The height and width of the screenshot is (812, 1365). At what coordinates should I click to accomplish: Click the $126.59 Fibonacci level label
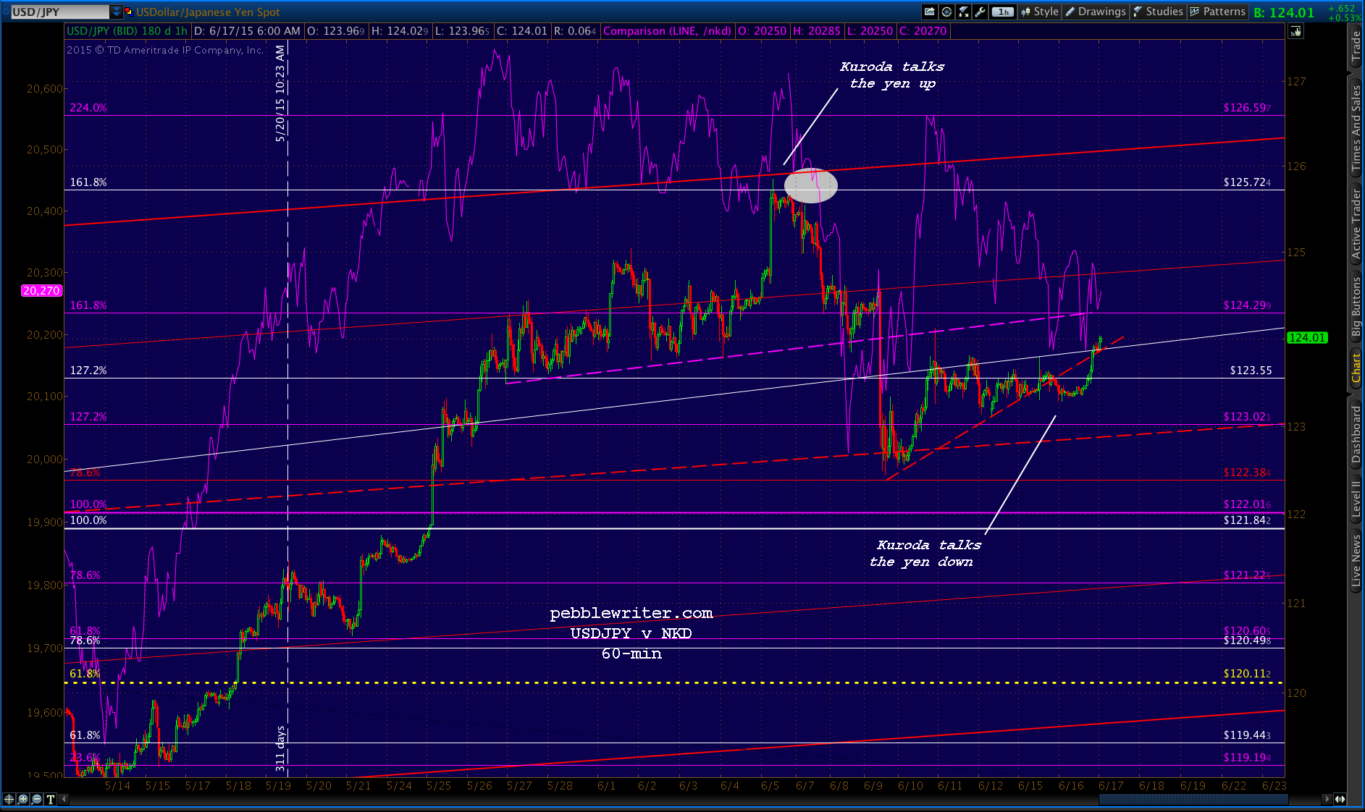[1247, 108]
